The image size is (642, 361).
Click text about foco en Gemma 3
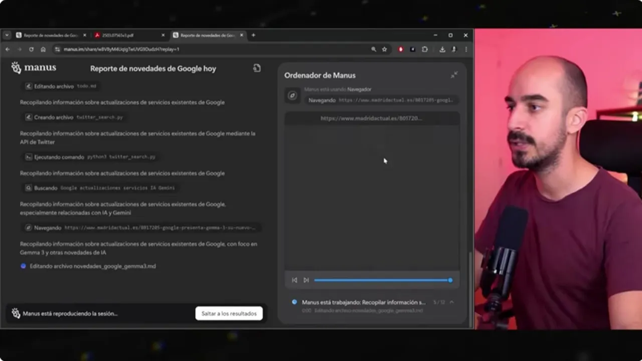tap(138, 248)
